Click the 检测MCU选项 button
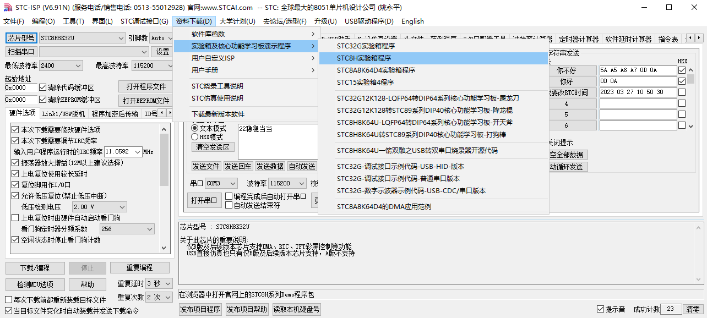The image size is (707, 318). [x=35, y=284]
